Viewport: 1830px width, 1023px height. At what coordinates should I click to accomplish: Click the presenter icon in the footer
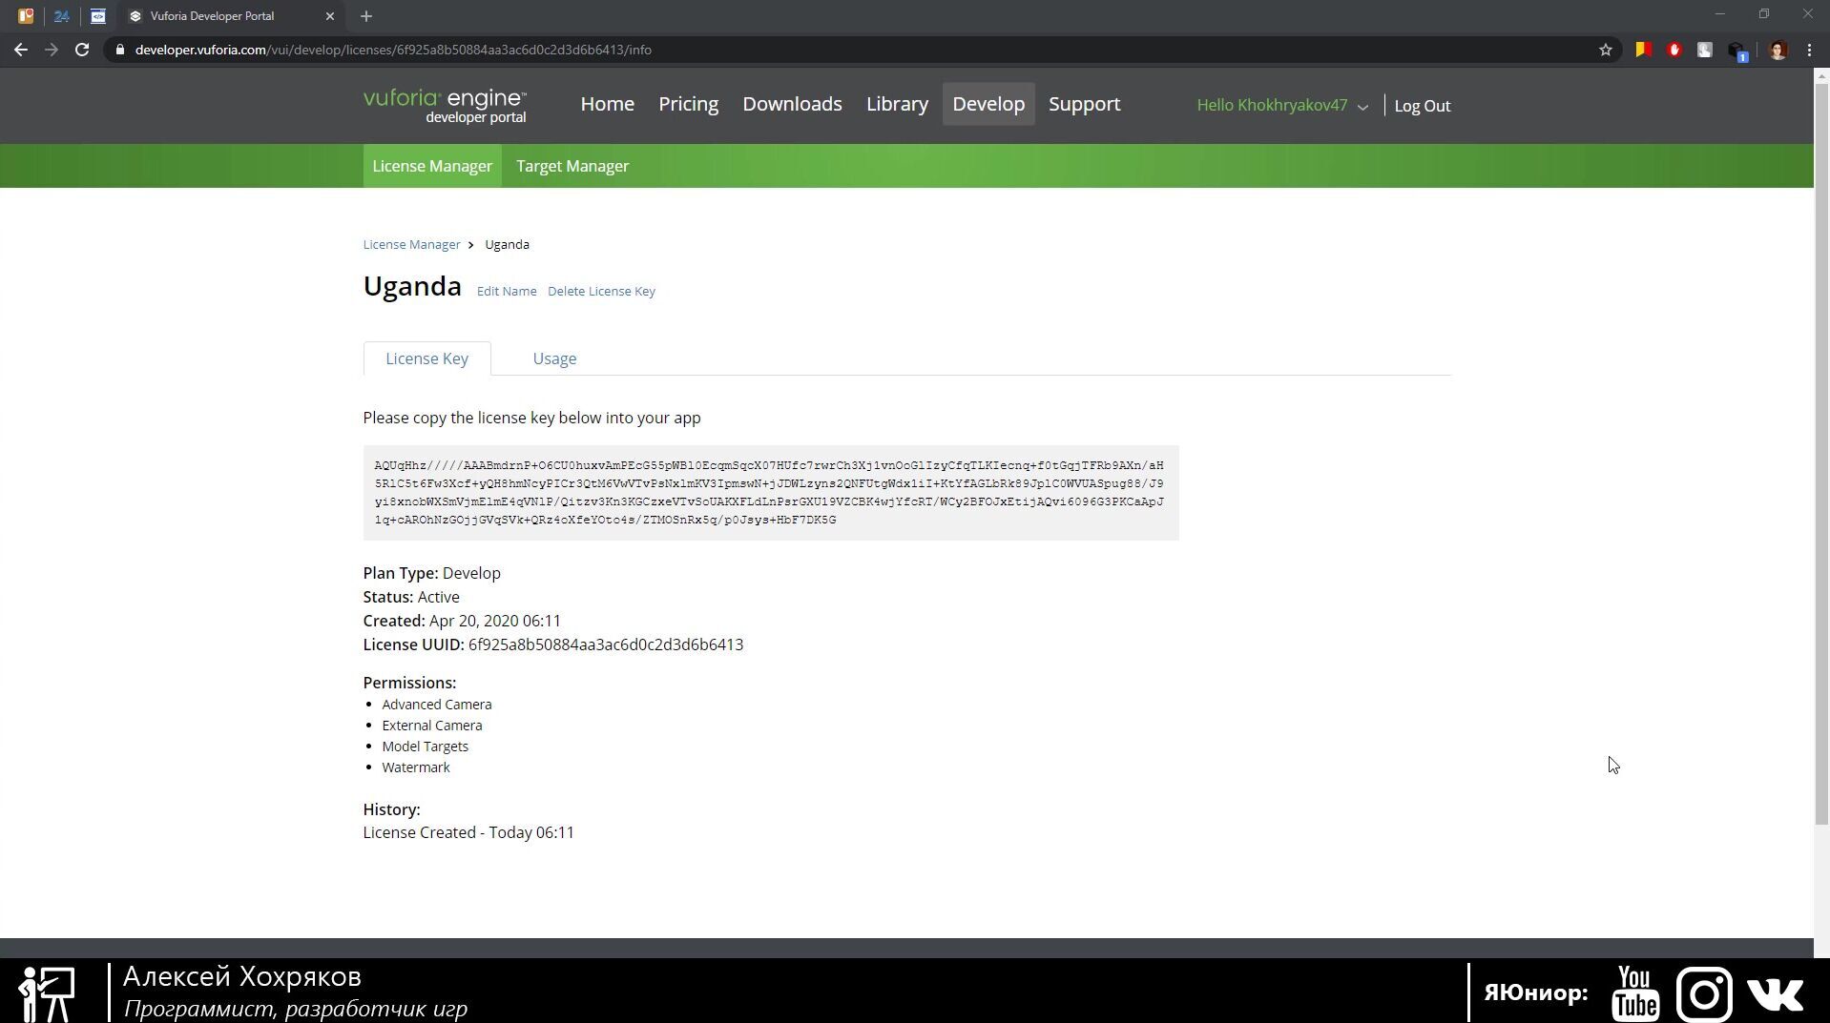[47, 994]
